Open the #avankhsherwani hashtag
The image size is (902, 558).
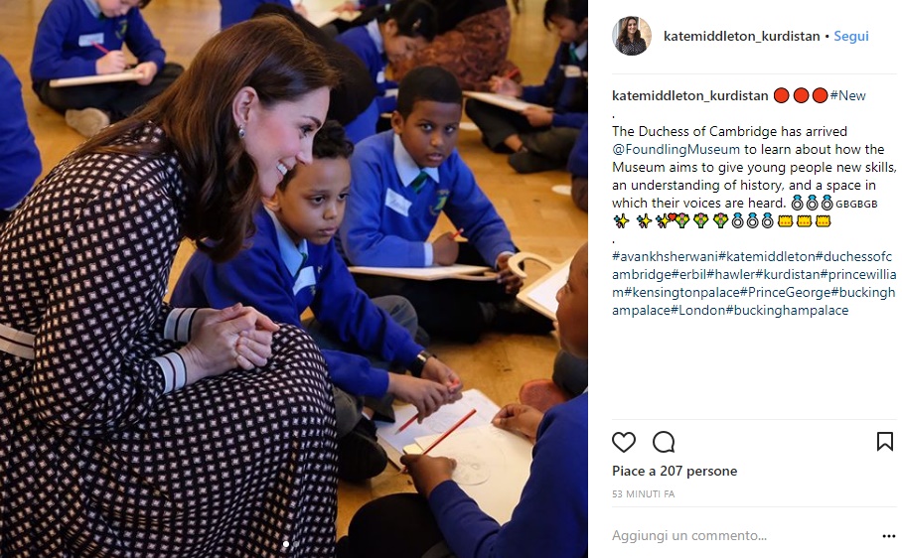(665, 256)
